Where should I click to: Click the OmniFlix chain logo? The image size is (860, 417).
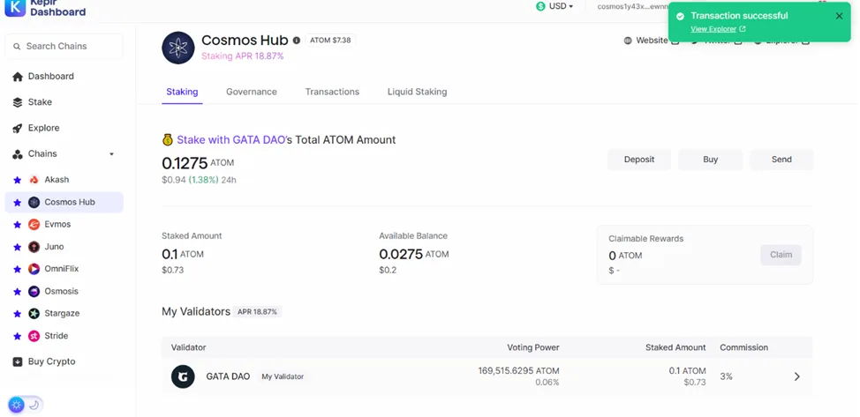(x=34, y=269)
